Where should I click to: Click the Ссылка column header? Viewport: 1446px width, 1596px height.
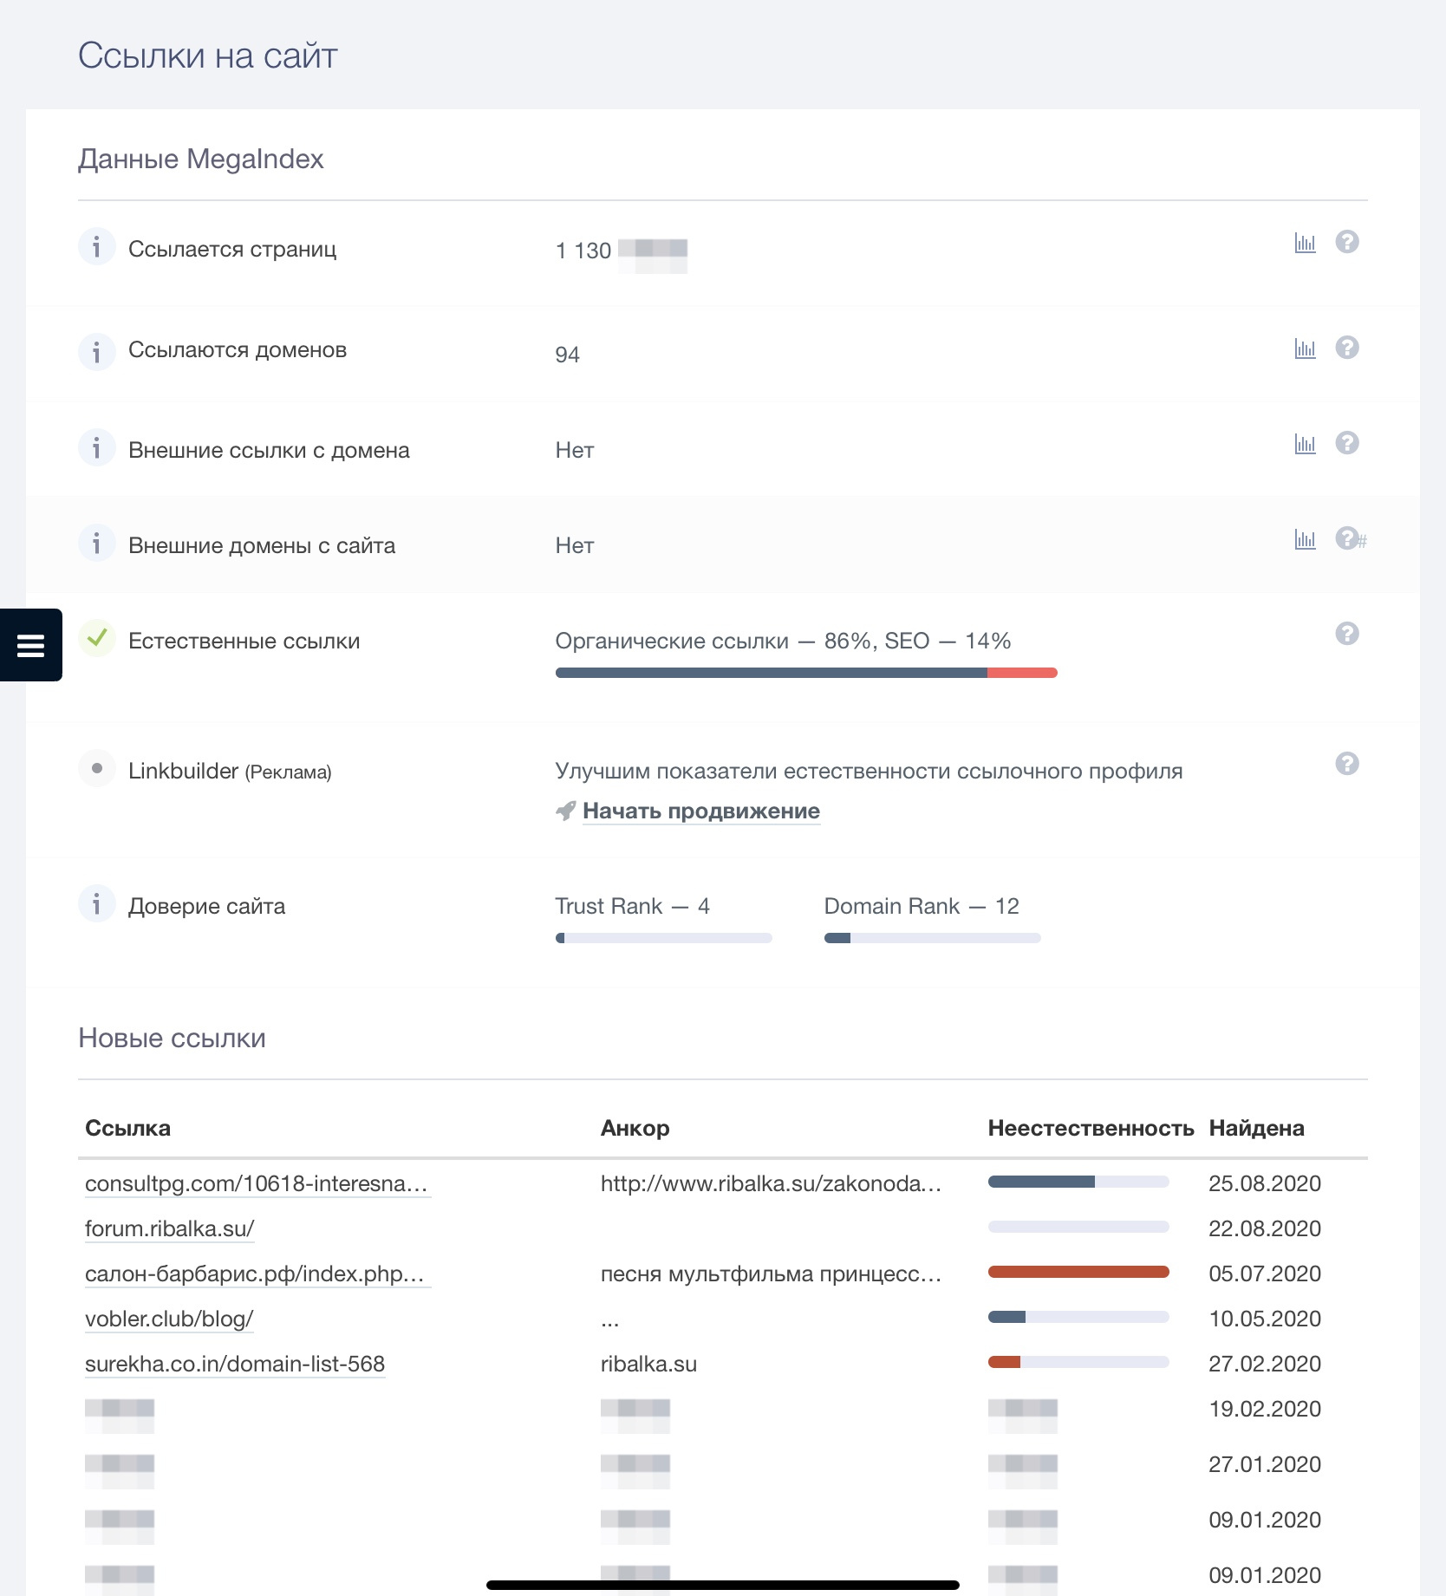(127, 1128)
